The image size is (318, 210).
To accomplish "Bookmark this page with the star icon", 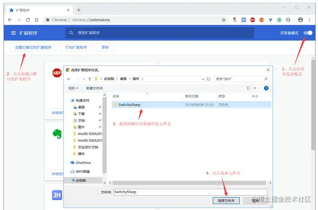I will click(x=224, y=20).
